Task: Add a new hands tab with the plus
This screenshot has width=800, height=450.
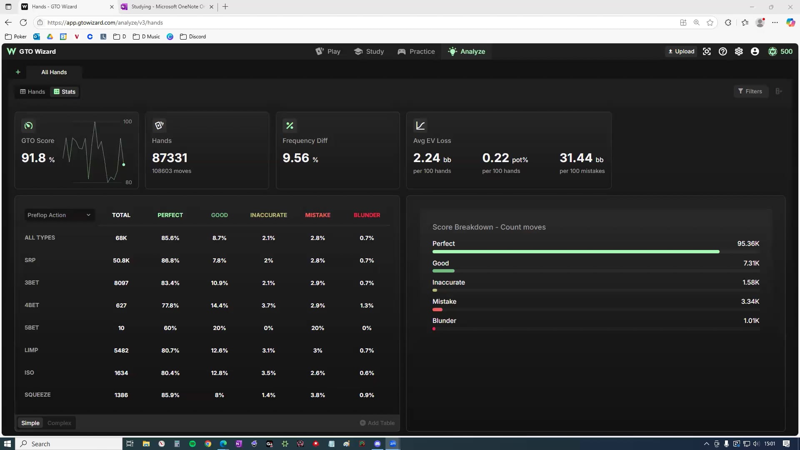Action: coord(18,72)
